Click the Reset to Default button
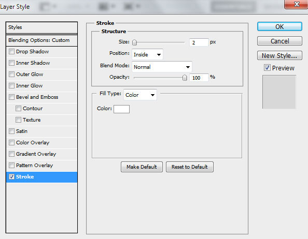The image size is (308, 239). pyautogui.click(x=190, y=167)
